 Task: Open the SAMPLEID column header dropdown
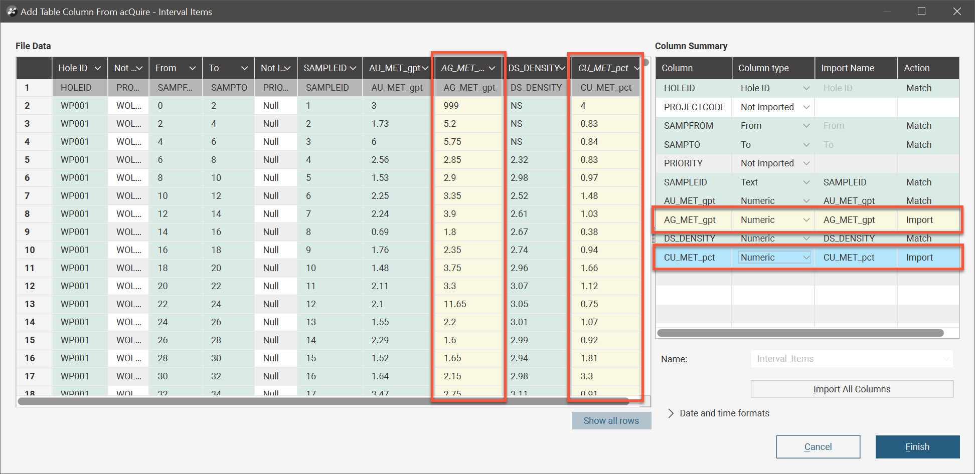(x=353, y=68)
